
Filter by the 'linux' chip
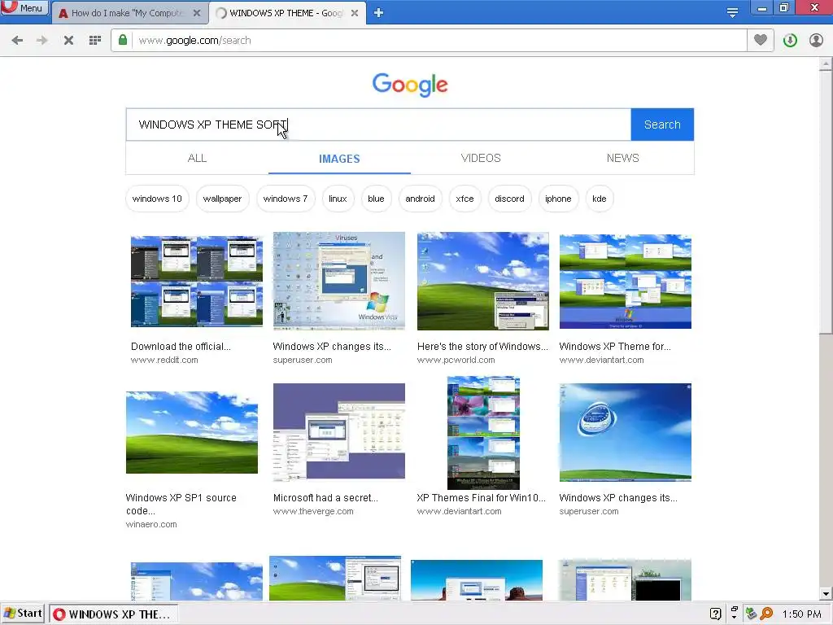pos(338,199)
